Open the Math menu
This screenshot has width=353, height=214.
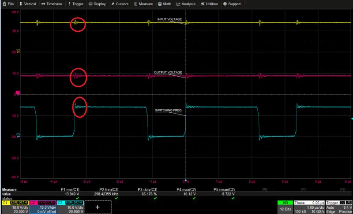[165, 4]
